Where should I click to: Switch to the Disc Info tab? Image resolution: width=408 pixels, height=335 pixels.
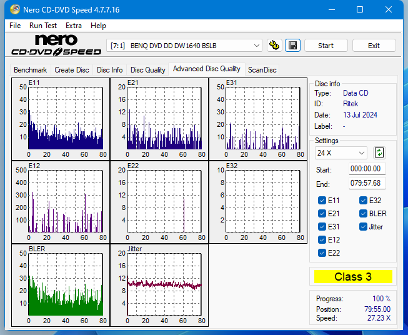[x=109, y=70]
